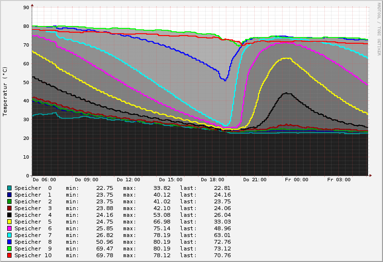The image size is (383, 262).
Task: Click the 'Do 12:00' time axis label
Action: pos(128,180)
